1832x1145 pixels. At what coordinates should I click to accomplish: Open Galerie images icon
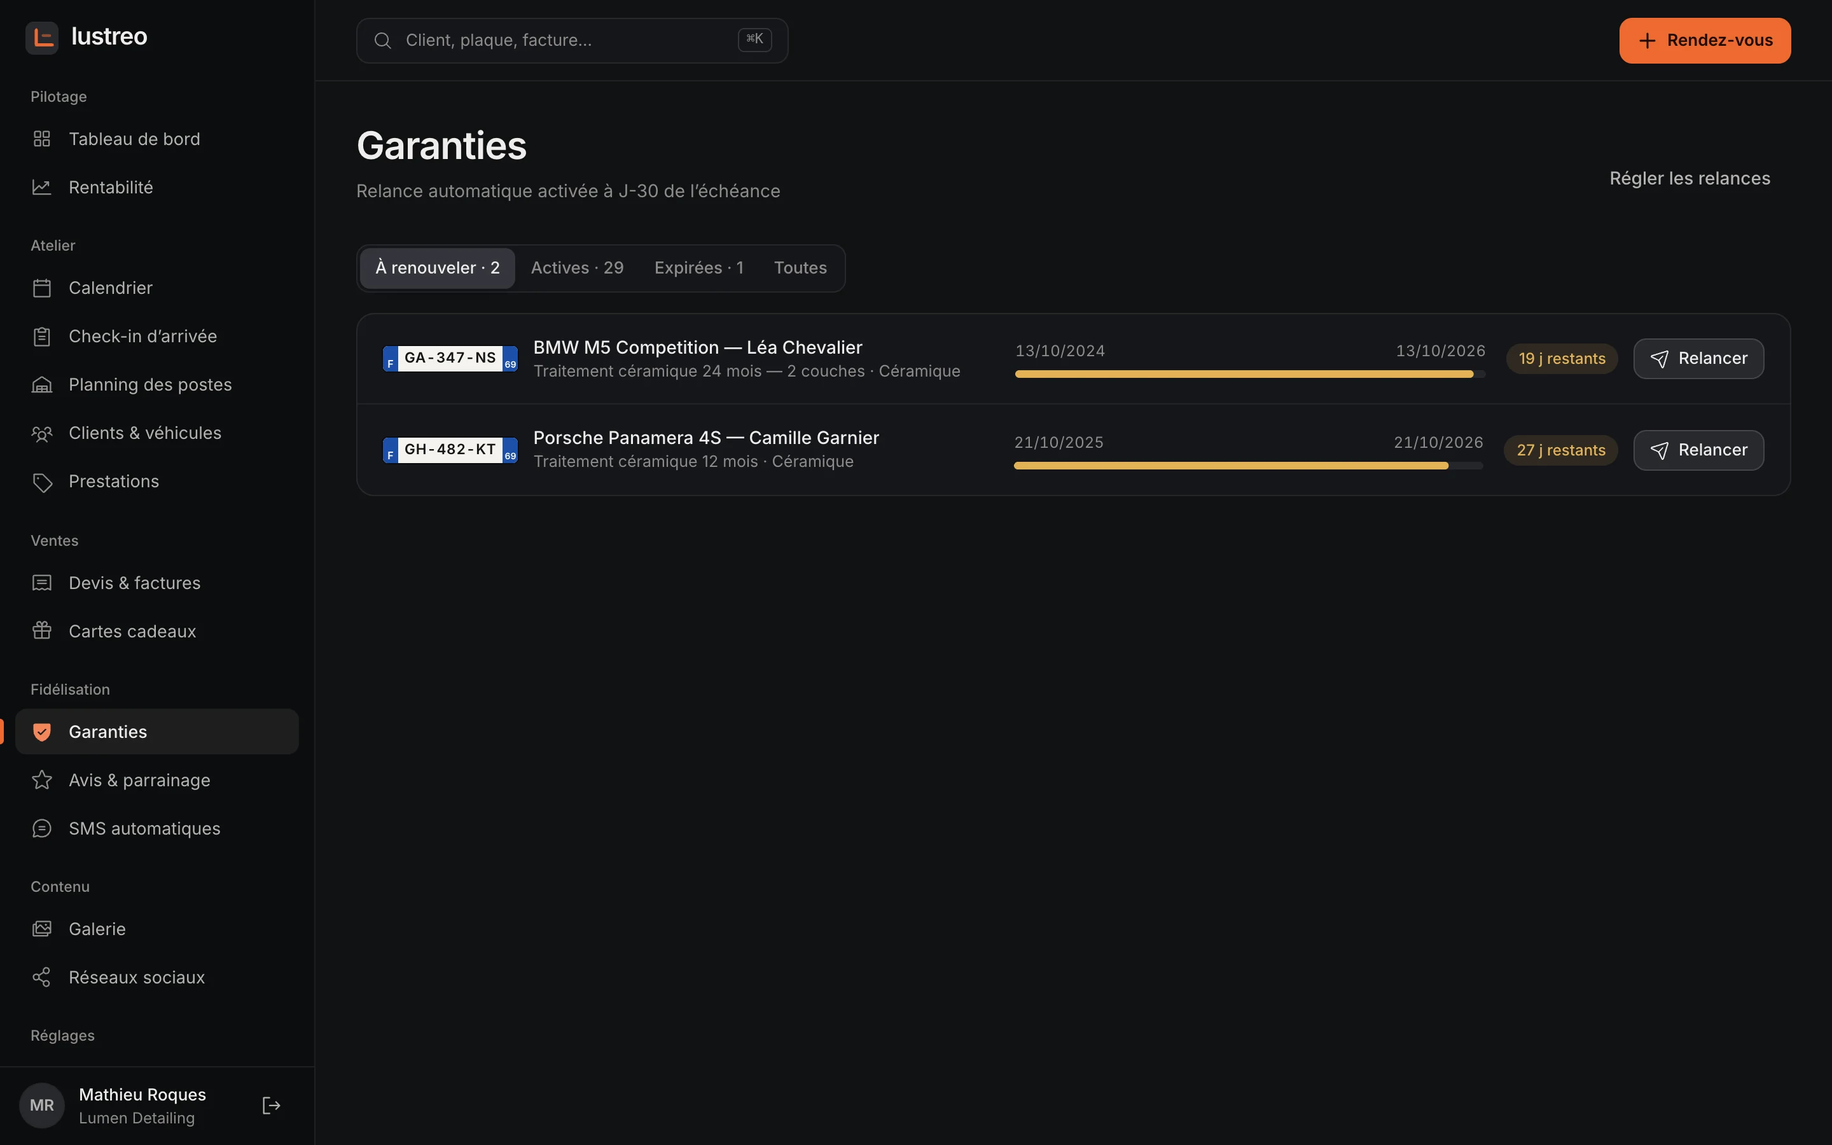coord(41,929)
